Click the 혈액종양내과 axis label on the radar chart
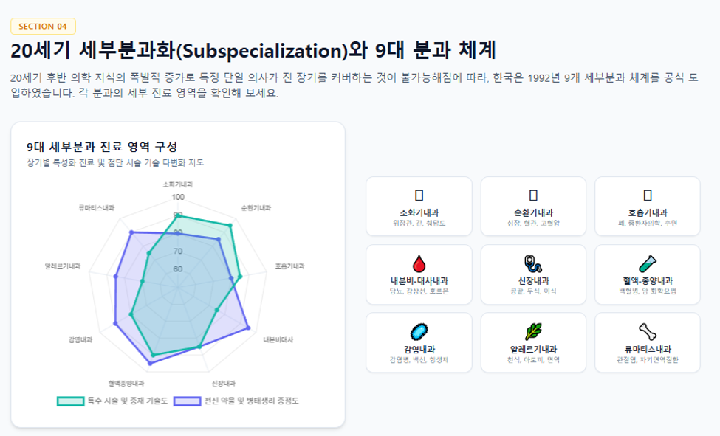Viewport: 720px width, 436px height. coord(126,383)
